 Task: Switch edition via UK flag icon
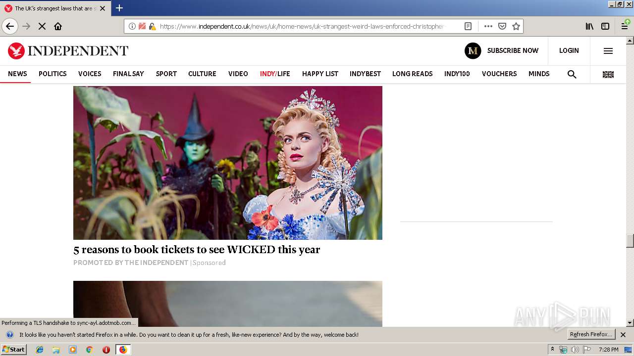(608, 74)
